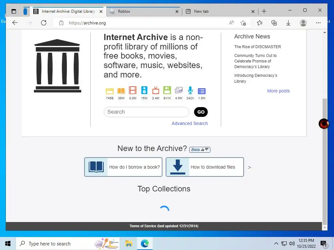Image resolution: width=334 pixels, height=250 pixels.
Task: Close the New tab tab
Action: point(253,11)
